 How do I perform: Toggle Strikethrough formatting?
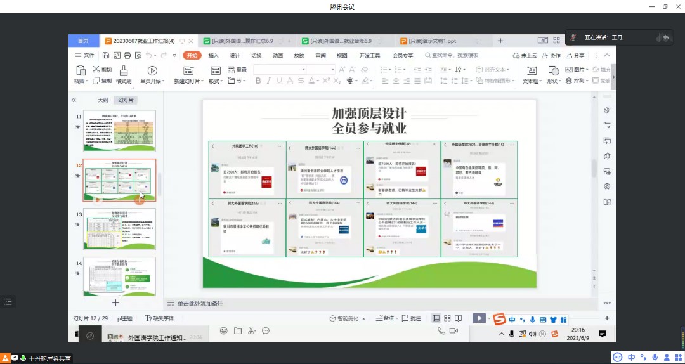coord(301,81)
